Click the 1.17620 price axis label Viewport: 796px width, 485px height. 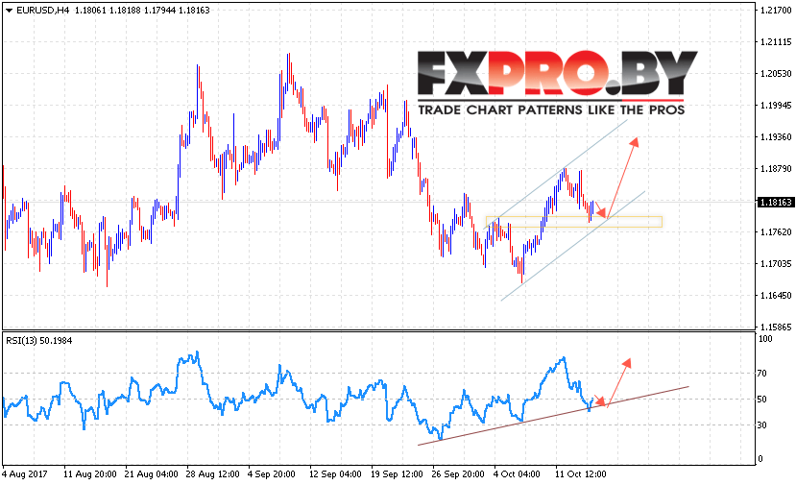tap(776, 232)
